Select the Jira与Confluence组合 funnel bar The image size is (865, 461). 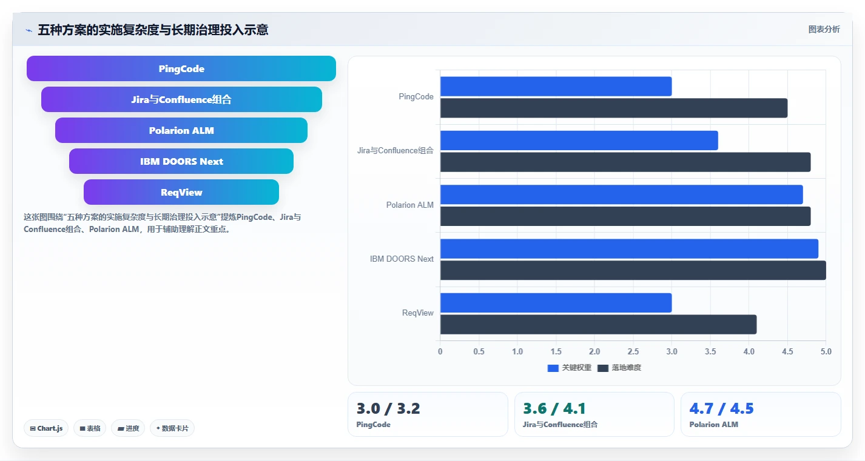coord(181,99)
